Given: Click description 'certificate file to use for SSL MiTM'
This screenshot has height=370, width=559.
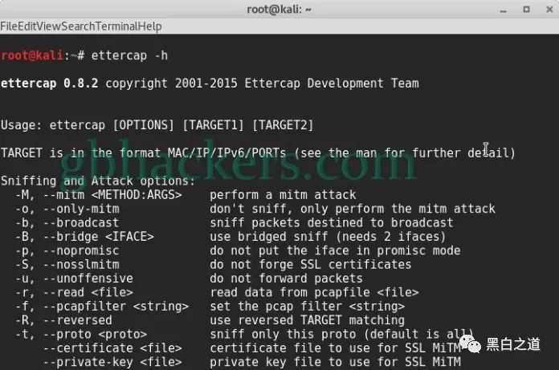Looking at the screenshot, I should (x=335, y=348).
